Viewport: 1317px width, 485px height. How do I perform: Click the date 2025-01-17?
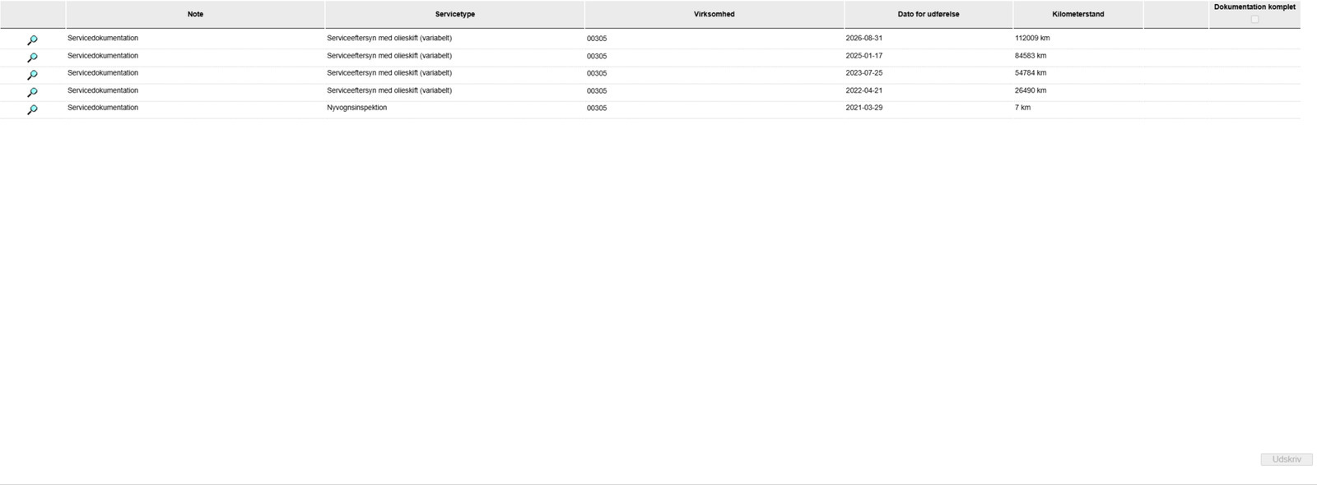(863, 56)
